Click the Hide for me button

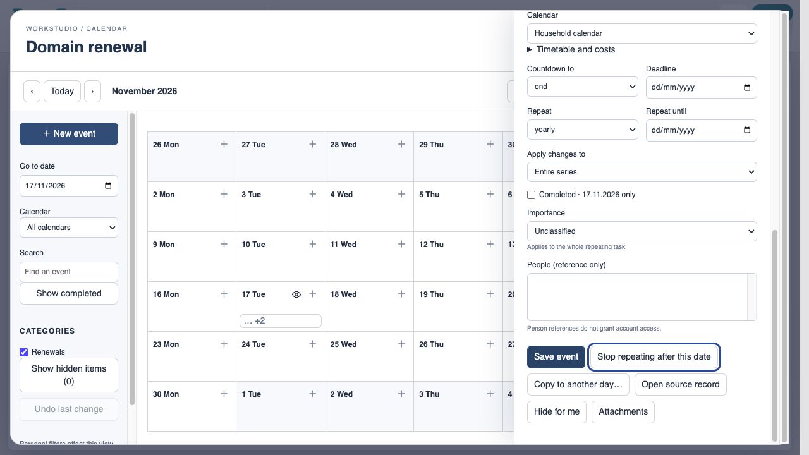pos(557,412)
